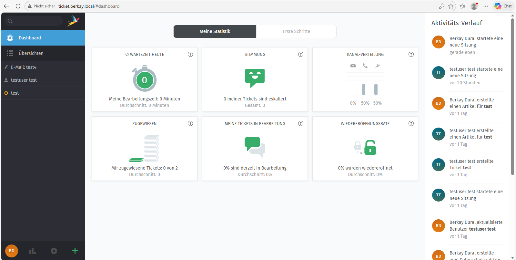
Task: Select Meine Statistik tab
Action: point(215,31)
